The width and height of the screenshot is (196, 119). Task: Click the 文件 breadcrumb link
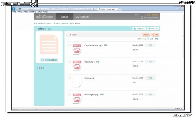pos(57,23)
